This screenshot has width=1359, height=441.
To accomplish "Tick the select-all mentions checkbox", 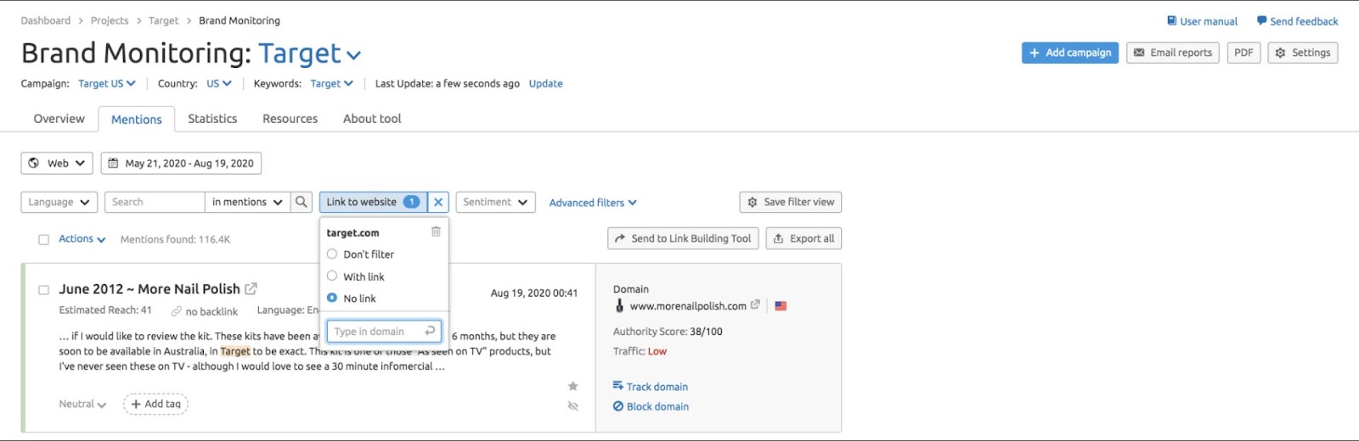I will pos(43,240).
